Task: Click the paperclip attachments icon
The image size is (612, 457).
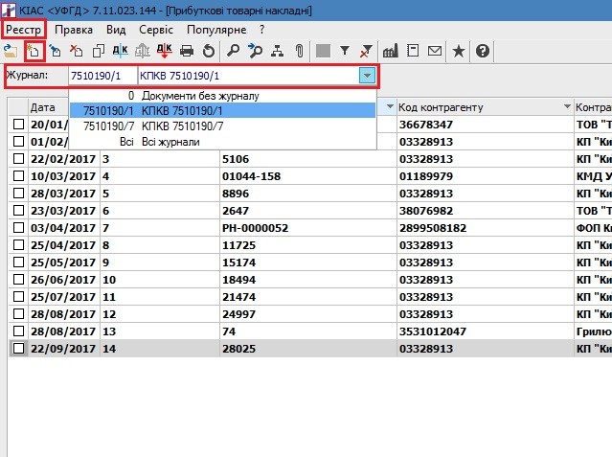Action: coord(300,51)
